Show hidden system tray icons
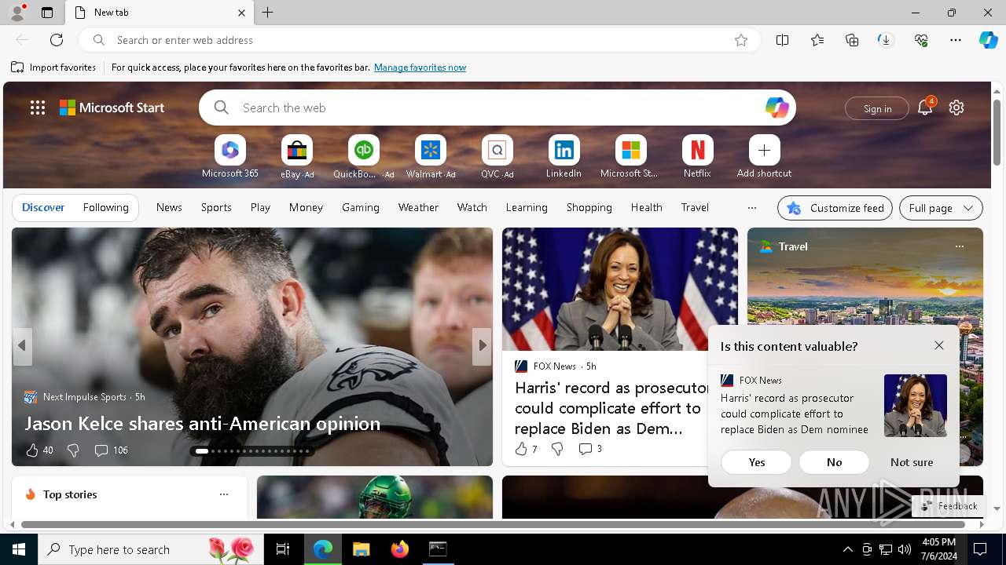This screenshot has height=565, width=1006. (x=847, y=549)
